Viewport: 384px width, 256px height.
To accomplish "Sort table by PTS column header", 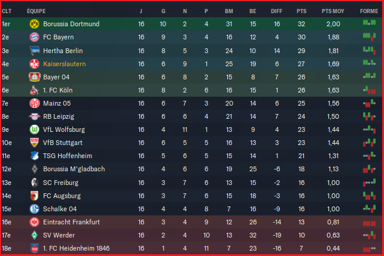I will click(301, 11).
